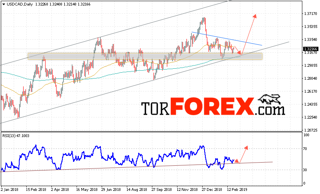Image resolution: width=320 pixels, height=194 pixels.
Task: Select the current price tag 1.32166
Action: 311,49
